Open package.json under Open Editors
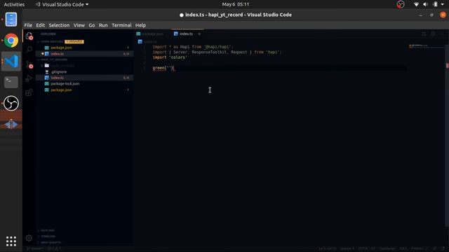449x252 pixels. pos(84,48)
